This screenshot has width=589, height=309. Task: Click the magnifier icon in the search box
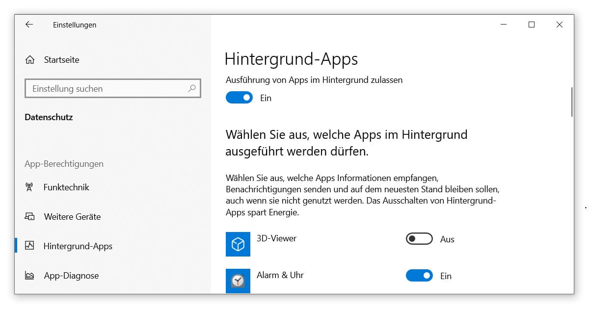pos(192,88)
